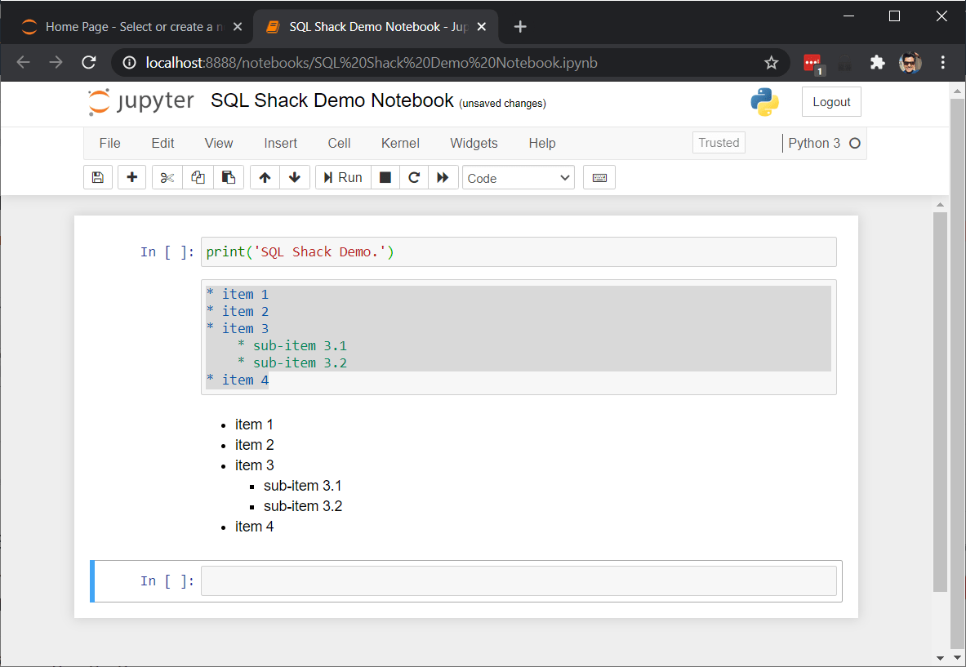Click the Logout button
This screenshot has height=667, width=966.
(830, 101)
